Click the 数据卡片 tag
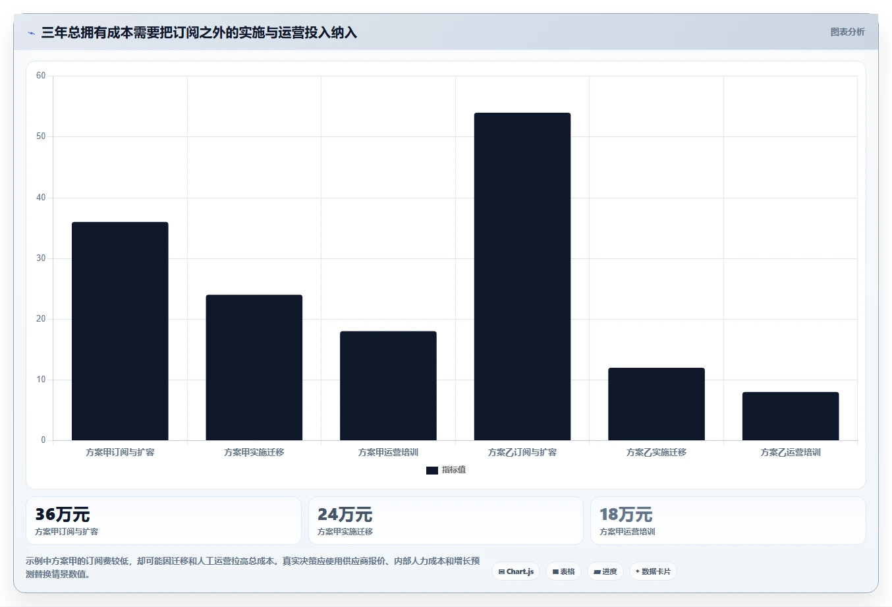This screenshot has width=892, height=607. [653, 571]
